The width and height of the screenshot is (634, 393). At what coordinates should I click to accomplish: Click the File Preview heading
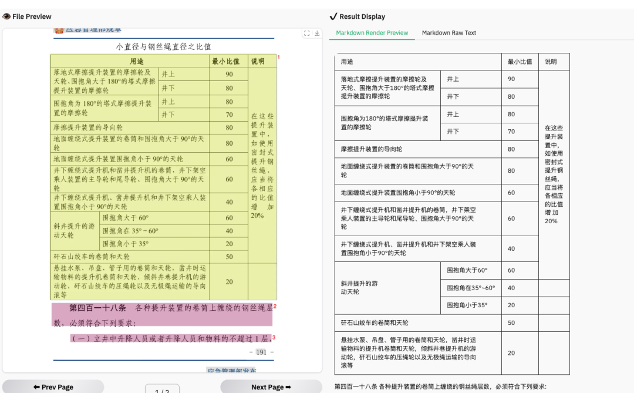[x=32, y=16]
